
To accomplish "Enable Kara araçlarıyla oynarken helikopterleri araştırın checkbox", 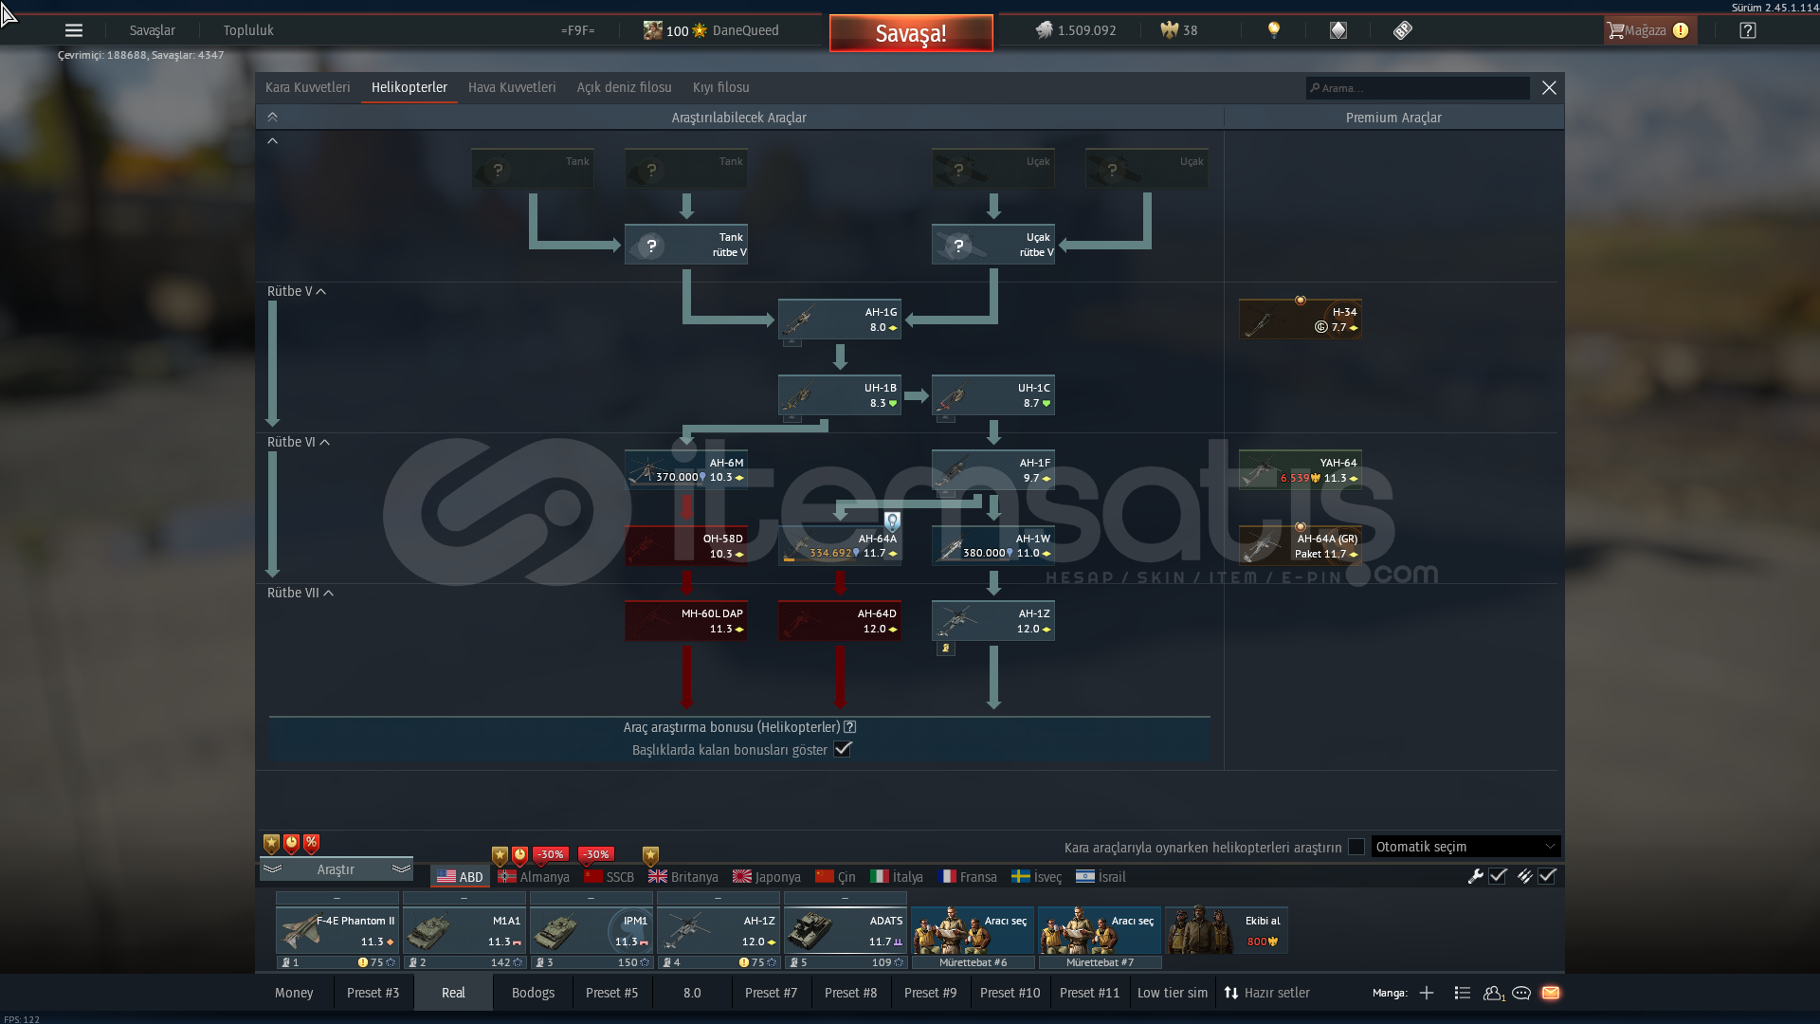I will [x=1356, y=847].
